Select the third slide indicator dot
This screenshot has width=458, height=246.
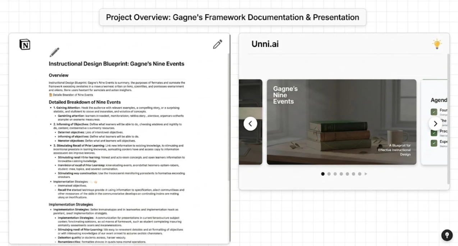tap(335, 174)
